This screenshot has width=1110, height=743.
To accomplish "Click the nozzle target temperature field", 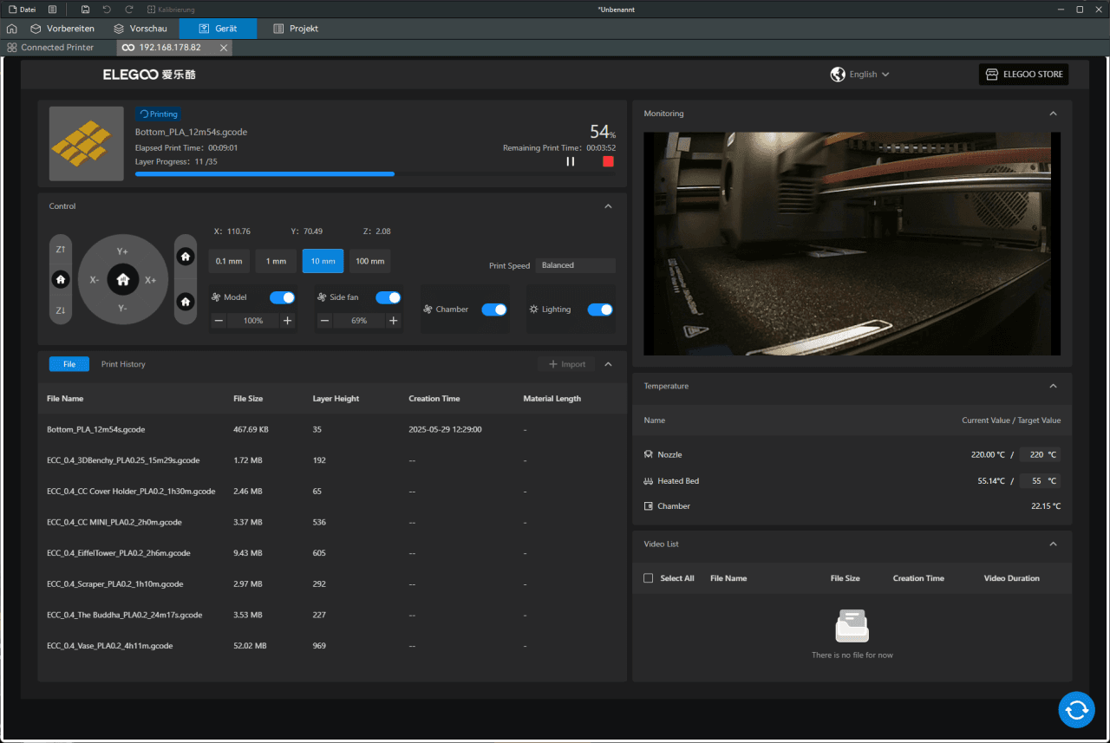I will click(x=1039, y=454).
